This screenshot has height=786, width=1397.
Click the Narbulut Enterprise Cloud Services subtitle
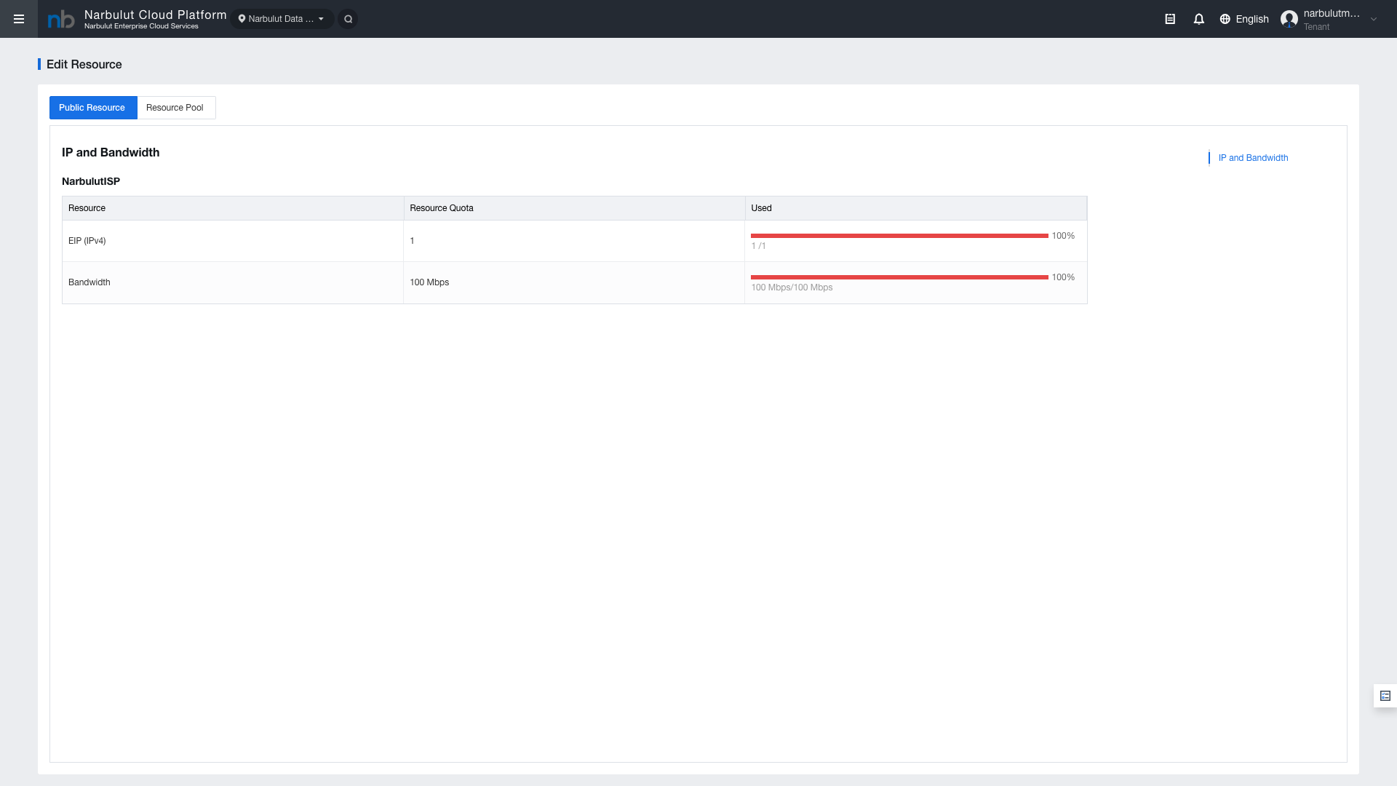(141, 26)
